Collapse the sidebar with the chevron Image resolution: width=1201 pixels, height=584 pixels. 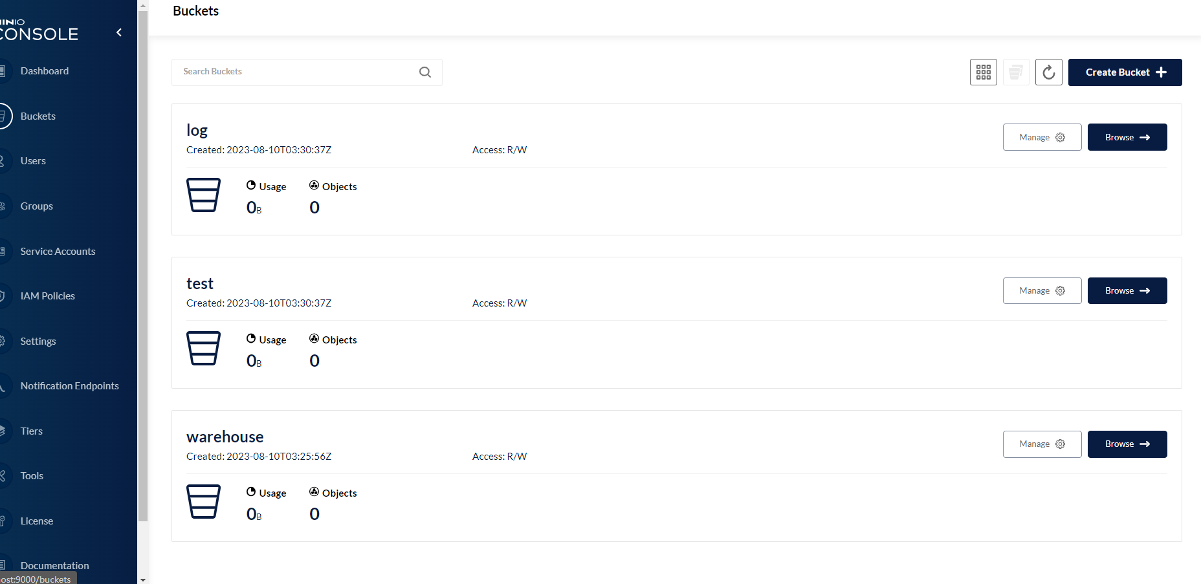pyautogui.click(x=119, y=32)
